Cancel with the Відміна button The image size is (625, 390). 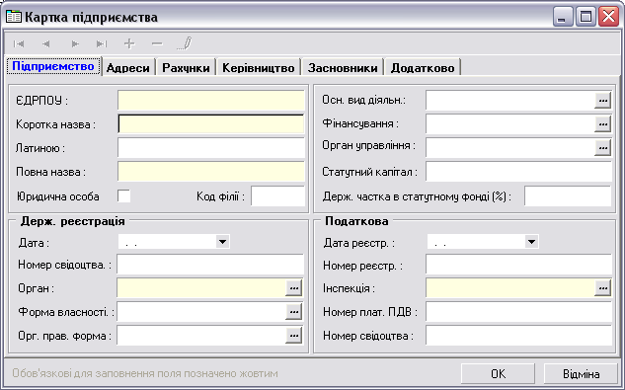[582, 374]
